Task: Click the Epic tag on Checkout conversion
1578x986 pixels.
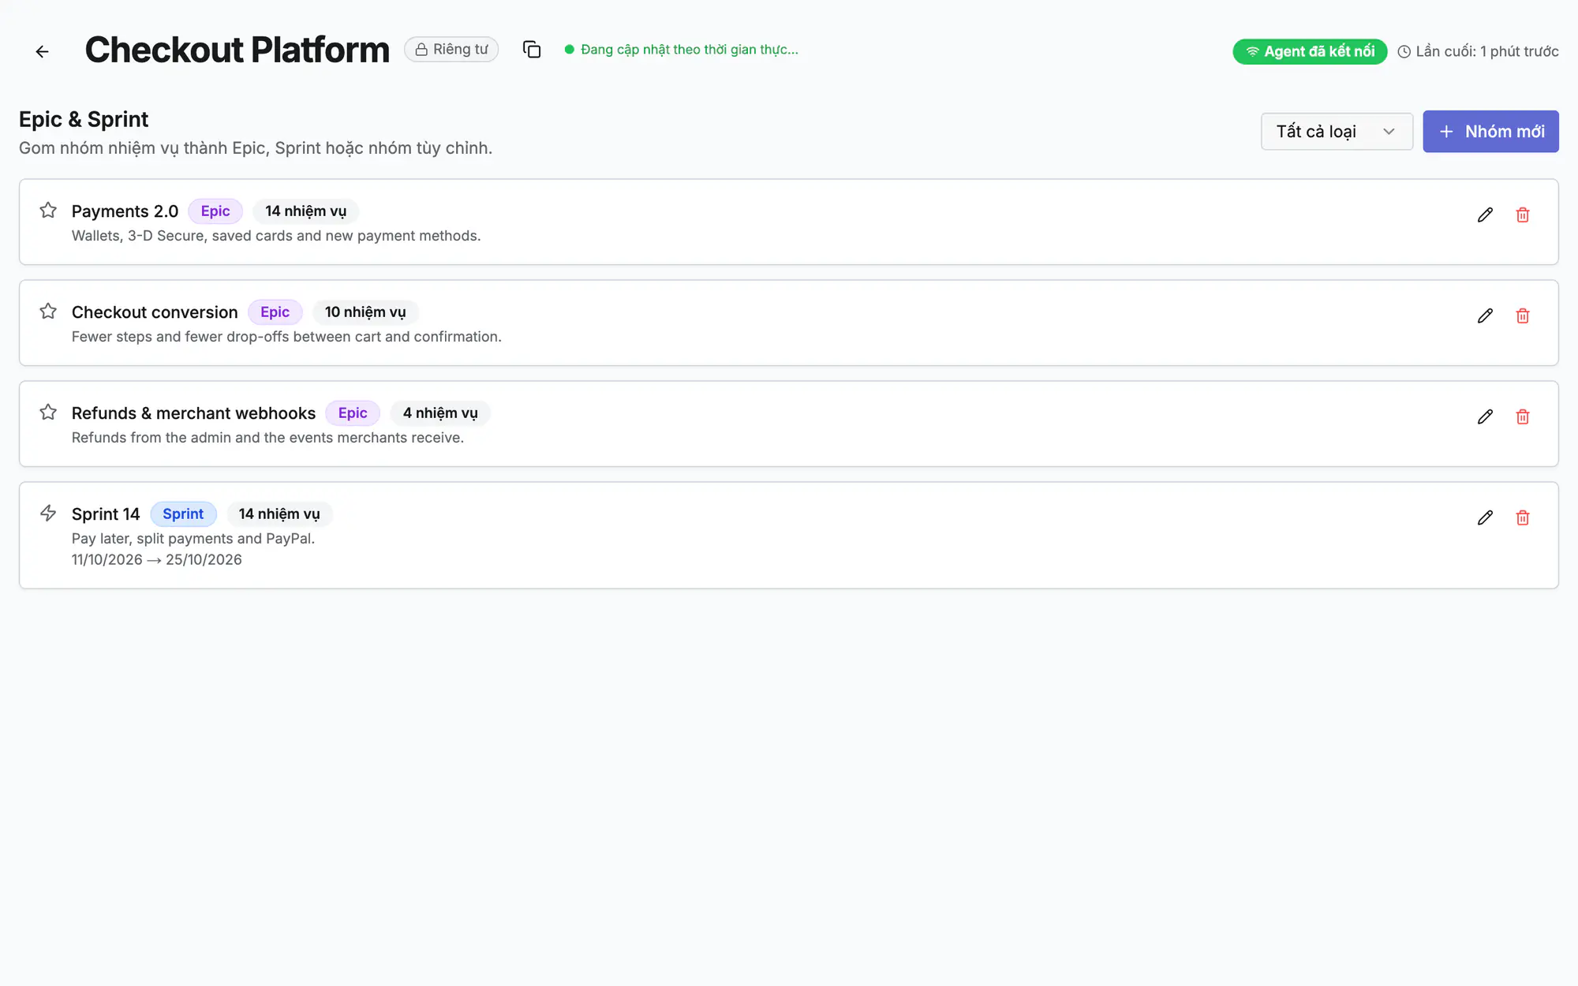Action: point(275,312)
